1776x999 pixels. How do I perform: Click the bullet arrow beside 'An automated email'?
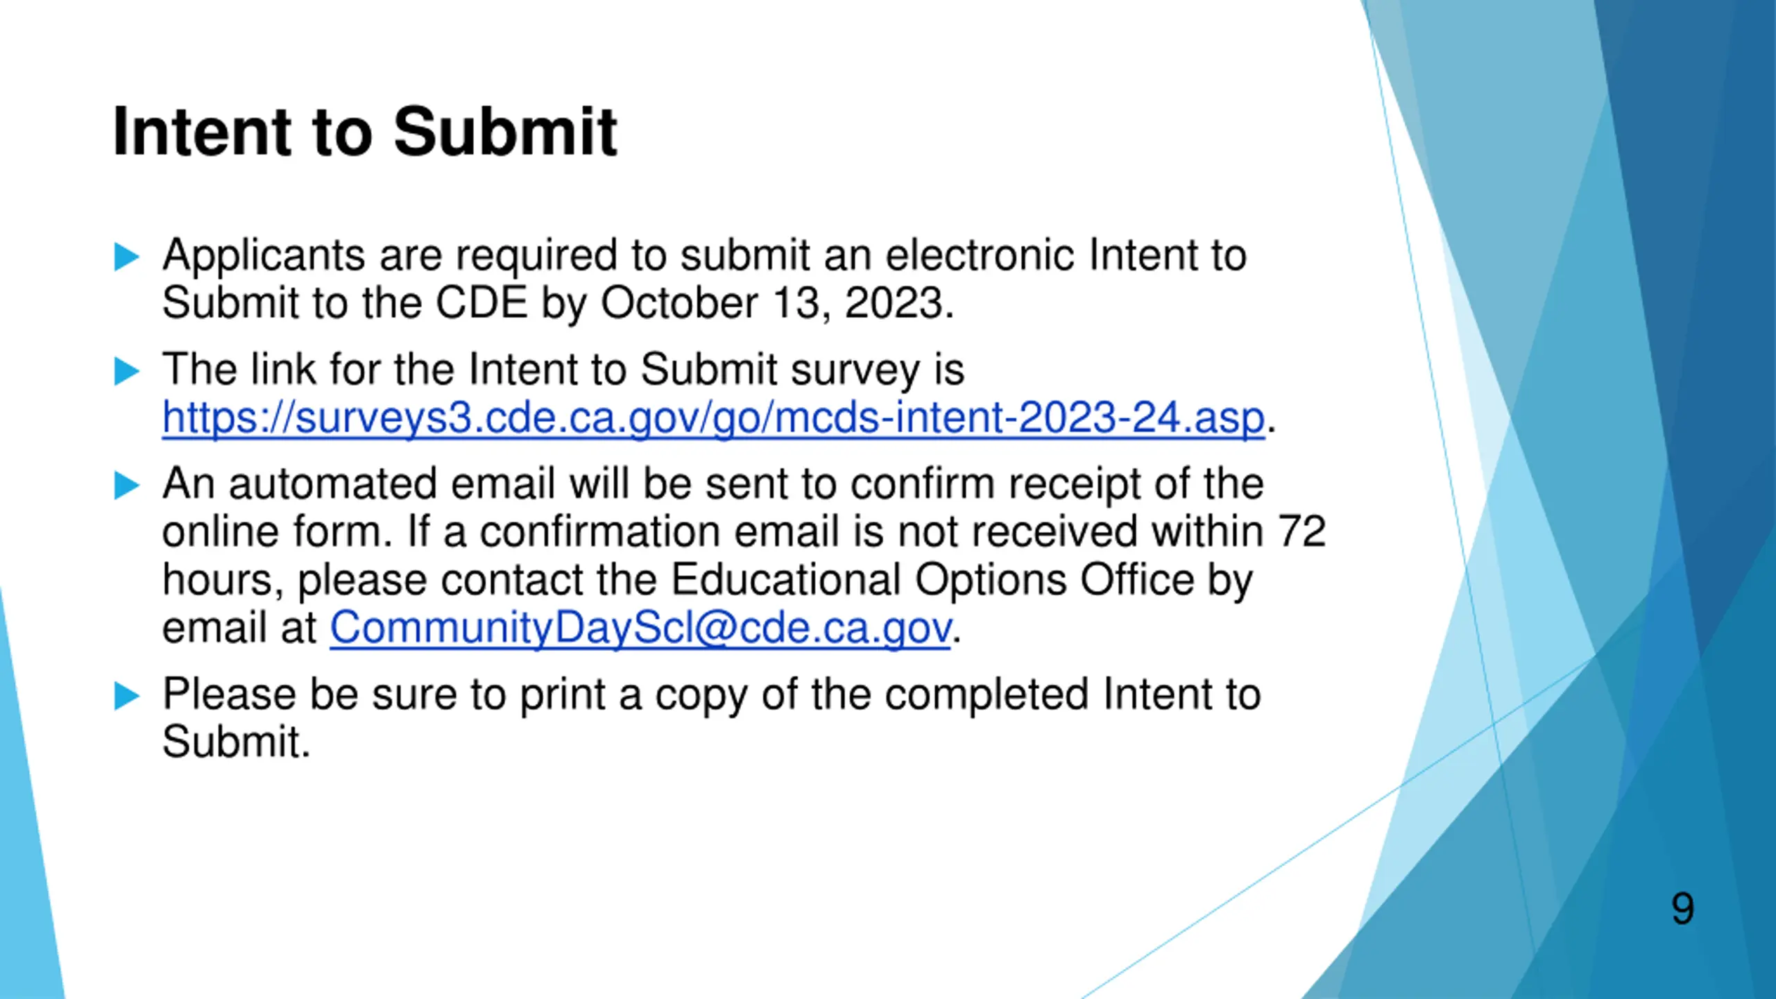point(127,485)
